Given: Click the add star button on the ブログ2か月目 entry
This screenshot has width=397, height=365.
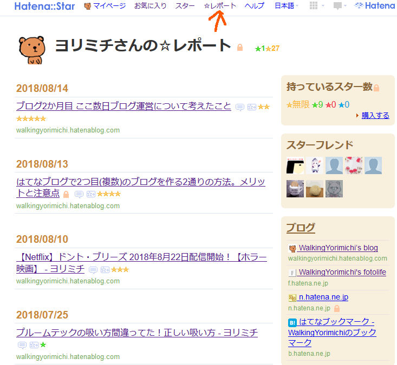Looking at the screenshot, I should pyautogui.click(x=252, y=107).
